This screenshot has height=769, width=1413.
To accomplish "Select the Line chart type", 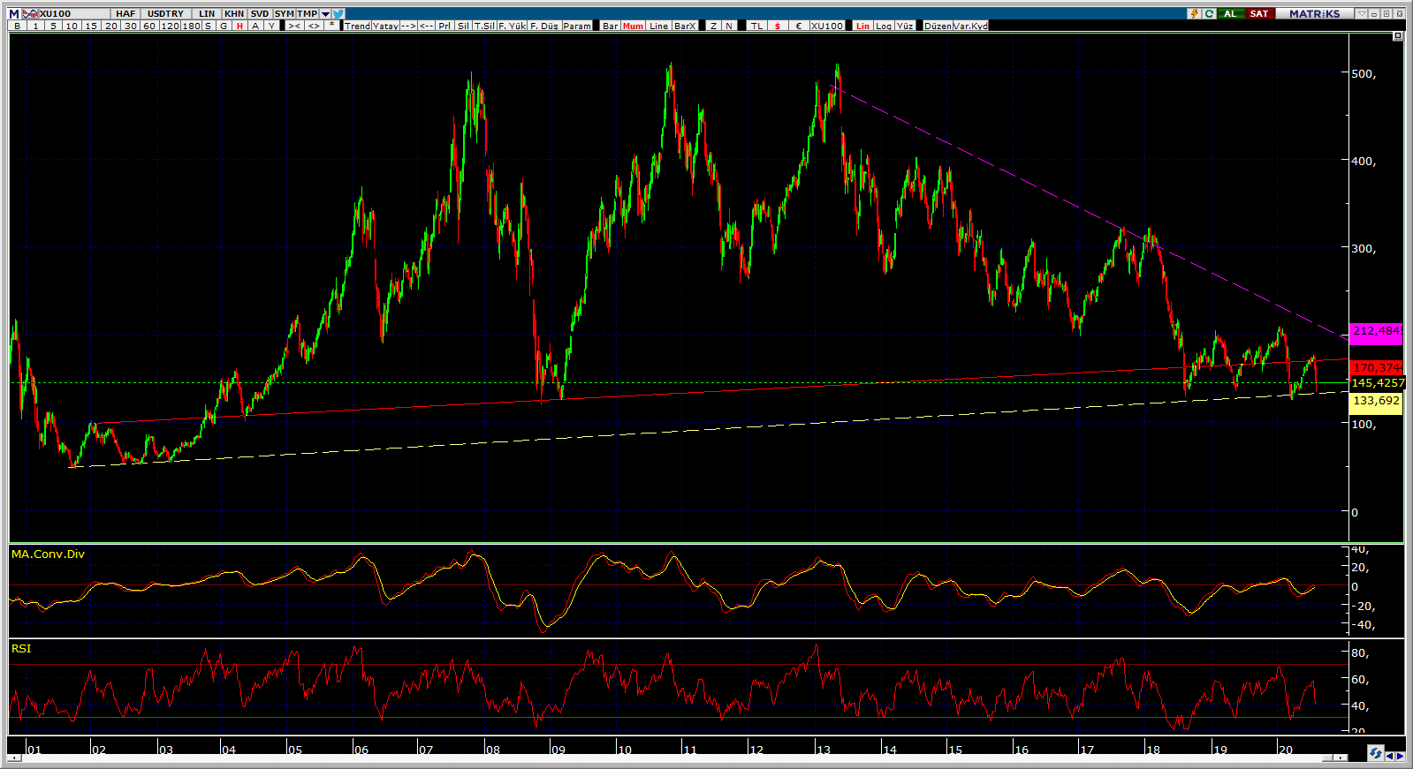I will click(659, 26).
